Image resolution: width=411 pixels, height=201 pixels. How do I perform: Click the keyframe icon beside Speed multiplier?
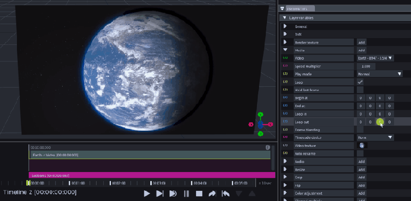click(x=285, y=66)
